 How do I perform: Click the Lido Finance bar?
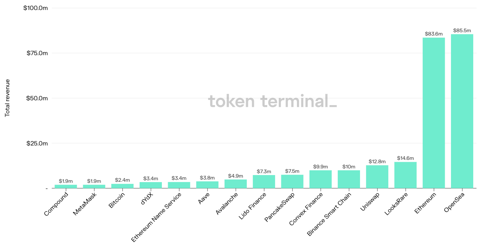[264, 181]
